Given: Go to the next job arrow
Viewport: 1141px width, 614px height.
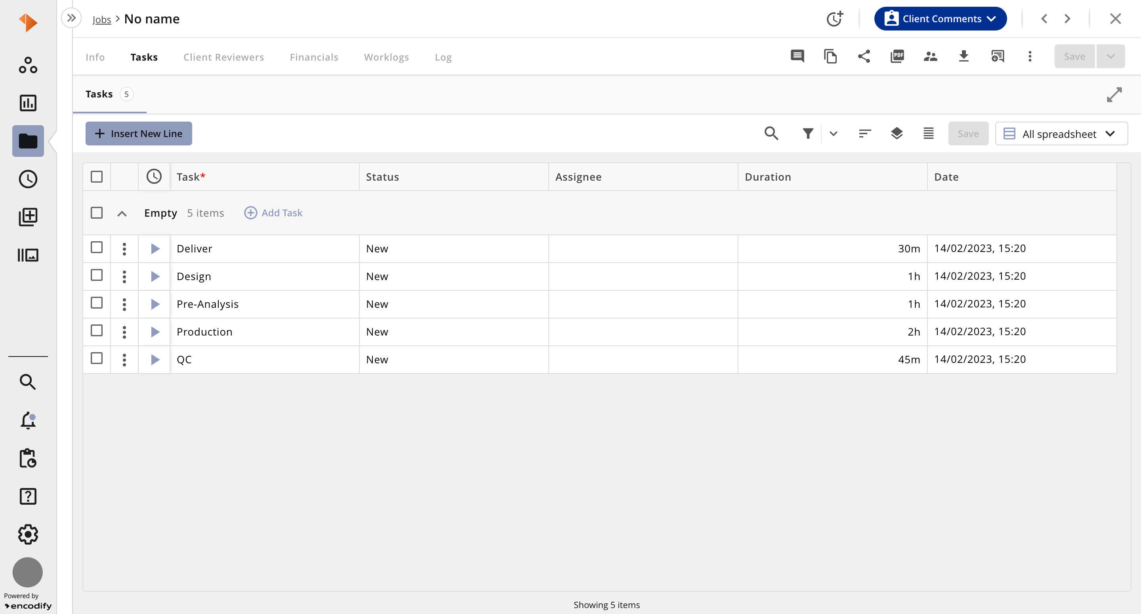Looking at the screenshot, I should 1067,19.
